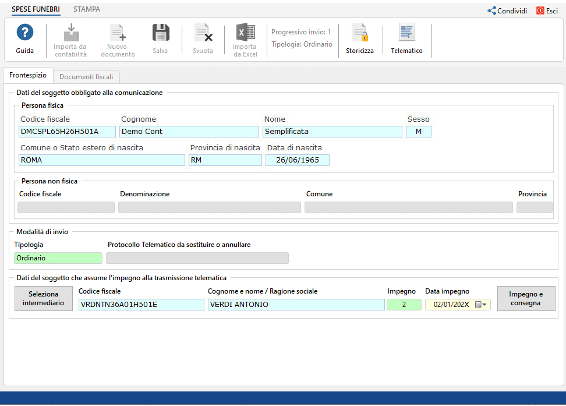566x406 pixels.
Task: Click the Impegno field showing 2
Action: tap(404, 305)
